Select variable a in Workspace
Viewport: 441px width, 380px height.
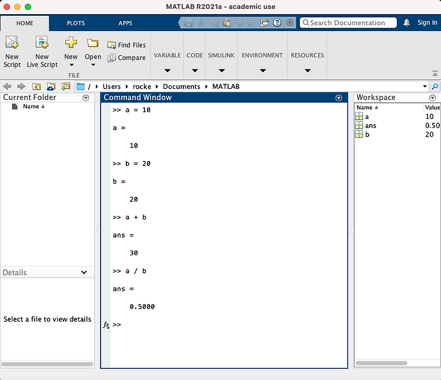[x=397, y=116]
